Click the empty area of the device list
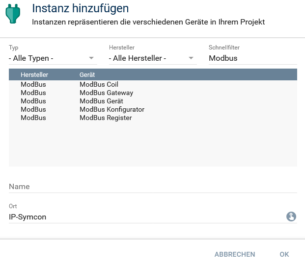This screenshot has height=266, width=305. point(153,145)
